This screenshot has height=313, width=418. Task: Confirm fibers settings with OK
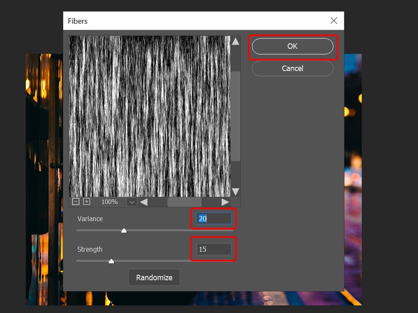click(292, 46)
